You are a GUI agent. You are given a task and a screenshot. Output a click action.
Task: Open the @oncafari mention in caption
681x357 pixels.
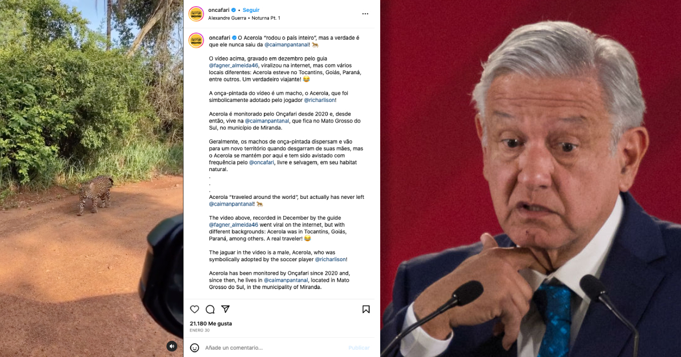click(x=262, y=162)
